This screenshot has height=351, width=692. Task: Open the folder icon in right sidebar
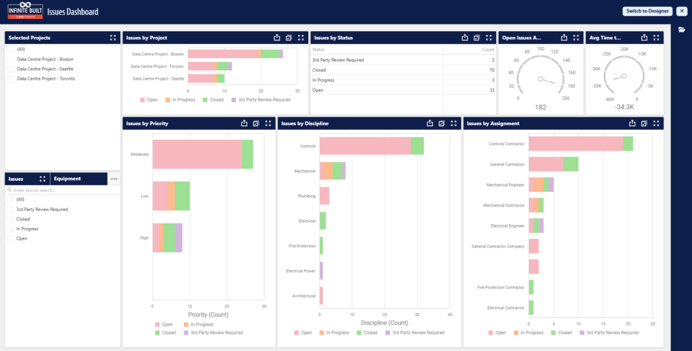(682, 30)
